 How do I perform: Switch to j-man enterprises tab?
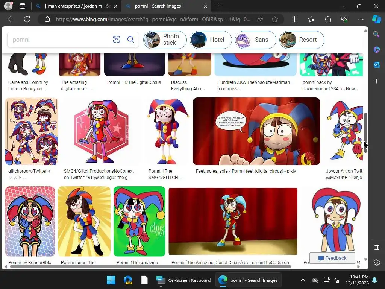point(76,6)
